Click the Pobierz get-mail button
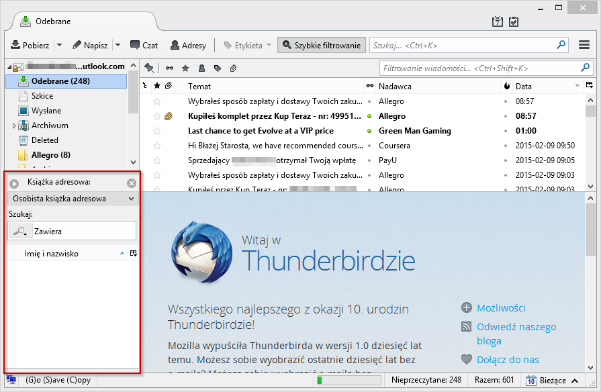Image resolution: width=601 pixels, height=392 pixels. (30, 45)
